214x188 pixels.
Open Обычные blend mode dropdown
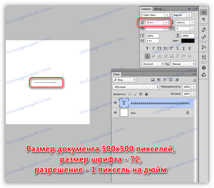tap(136, 87)
